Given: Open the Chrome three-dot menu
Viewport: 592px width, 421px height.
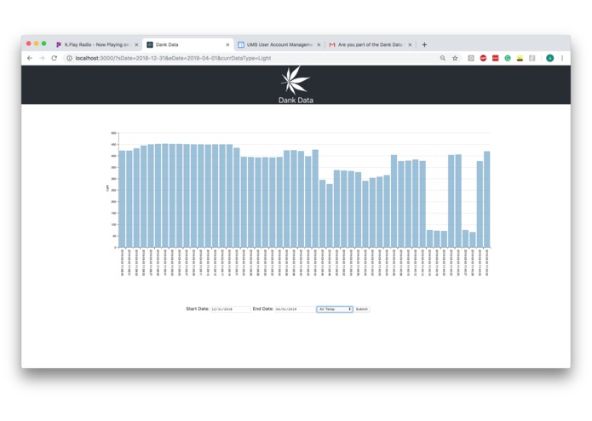Looking at the screenshot, I should coord(562,58).
